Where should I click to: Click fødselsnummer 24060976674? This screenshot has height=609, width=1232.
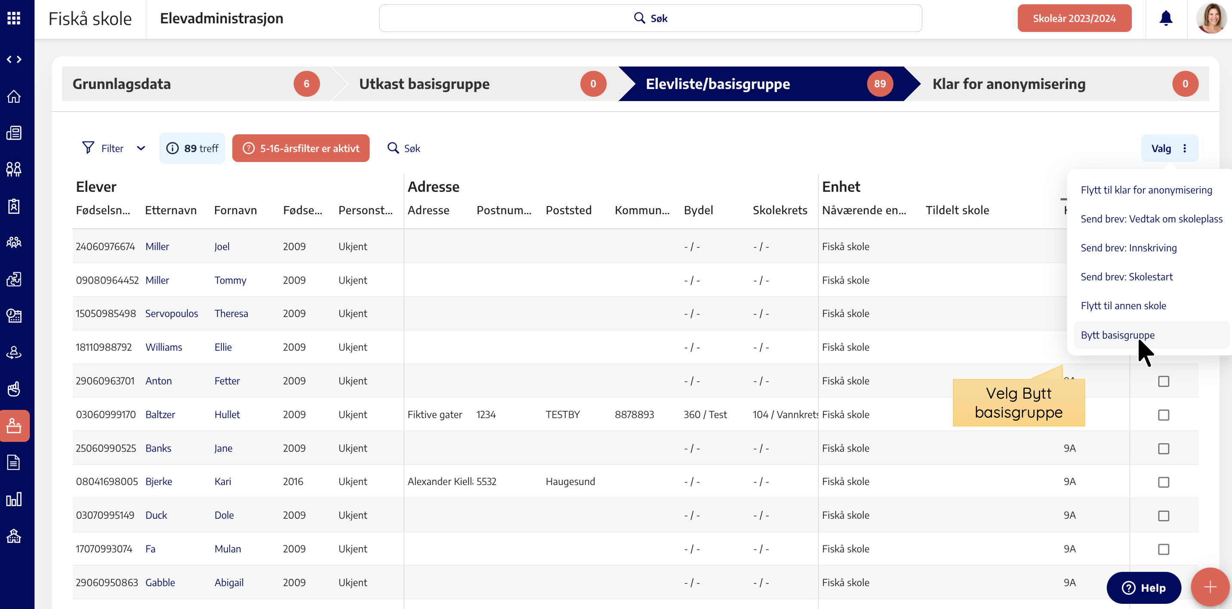point(105,247)
